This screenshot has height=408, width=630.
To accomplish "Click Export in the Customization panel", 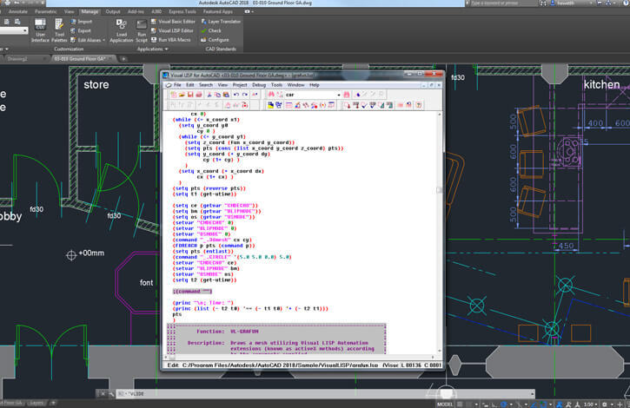I will tap(81, 30).
